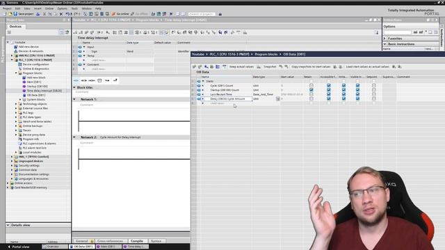This screenshot has height=250, width=445.
Task: Toggle Setpoint checkbox for Delay (OB20) Cycle Amount
Action: click(x=374, y=99)
